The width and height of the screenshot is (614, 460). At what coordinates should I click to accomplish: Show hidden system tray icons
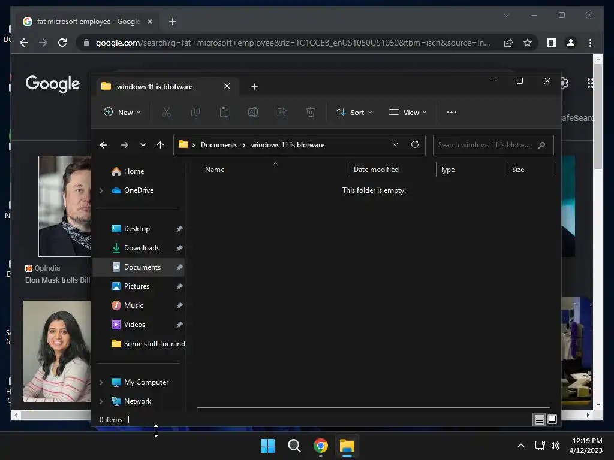point(521,446)
